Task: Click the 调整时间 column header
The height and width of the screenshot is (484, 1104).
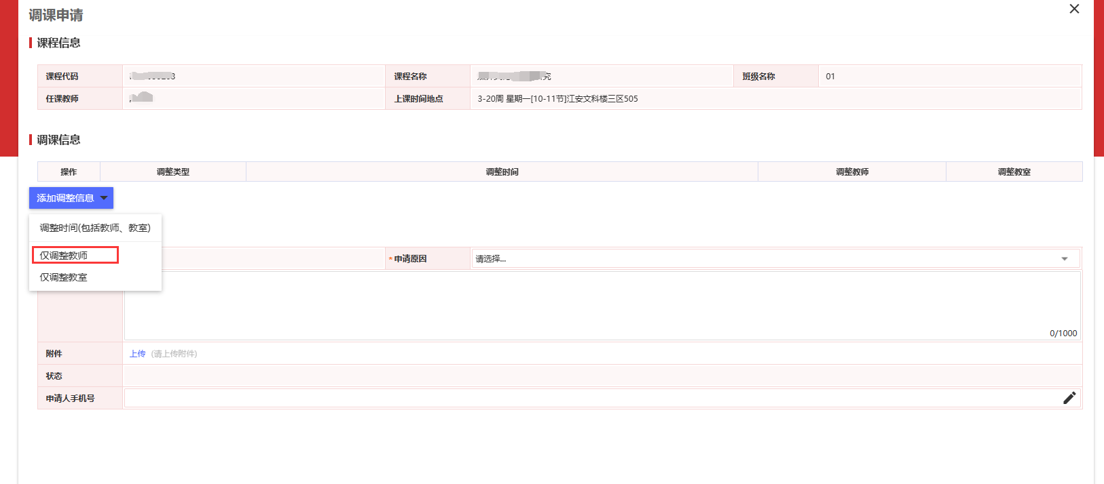Action: [502, 172]
